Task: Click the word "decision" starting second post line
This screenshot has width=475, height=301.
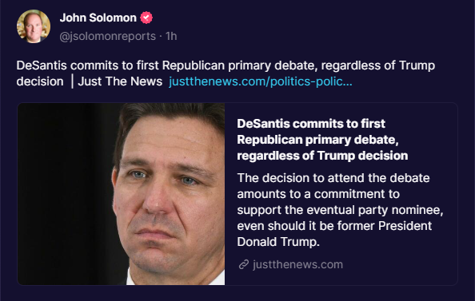Action: pos(40,81)
